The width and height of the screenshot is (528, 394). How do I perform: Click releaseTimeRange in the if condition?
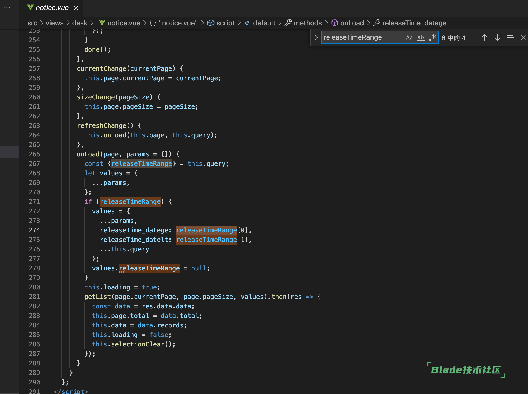coord(130,201)
